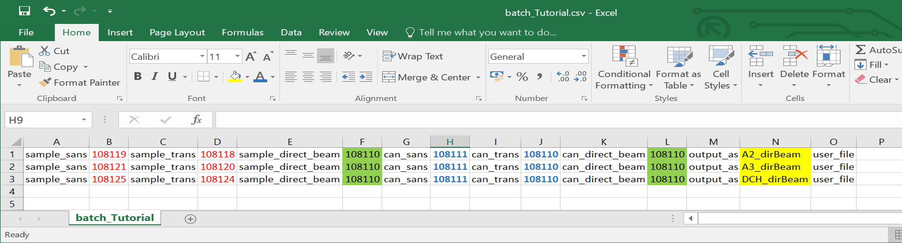
Task: Toggle Italic formatting
Action: click(x=154, y=77)
